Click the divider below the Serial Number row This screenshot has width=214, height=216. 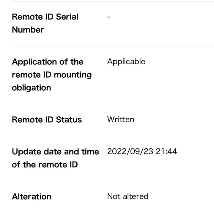point(113,46)
